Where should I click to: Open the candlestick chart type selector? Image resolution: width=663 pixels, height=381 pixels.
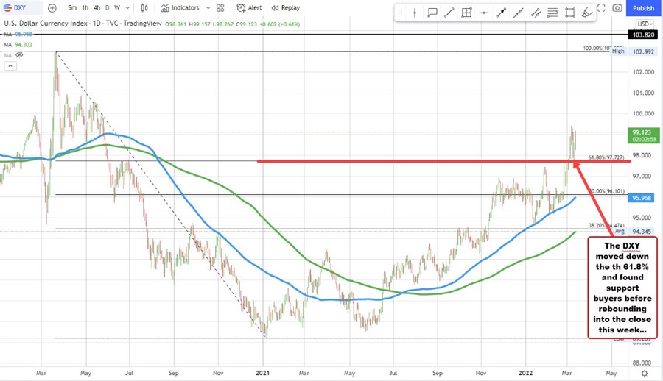[144, 7]
